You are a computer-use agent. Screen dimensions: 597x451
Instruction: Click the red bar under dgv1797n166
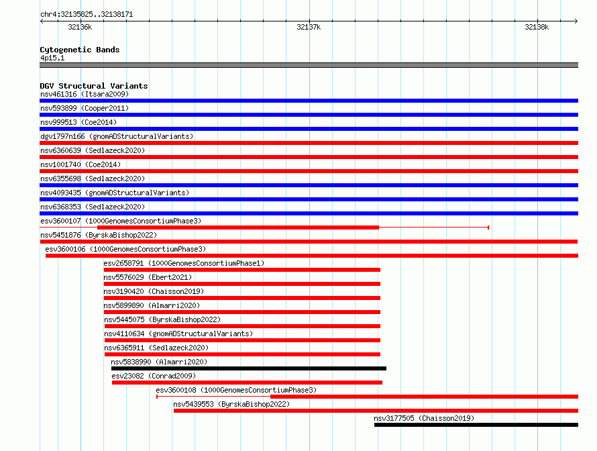(x=309, y=143)
